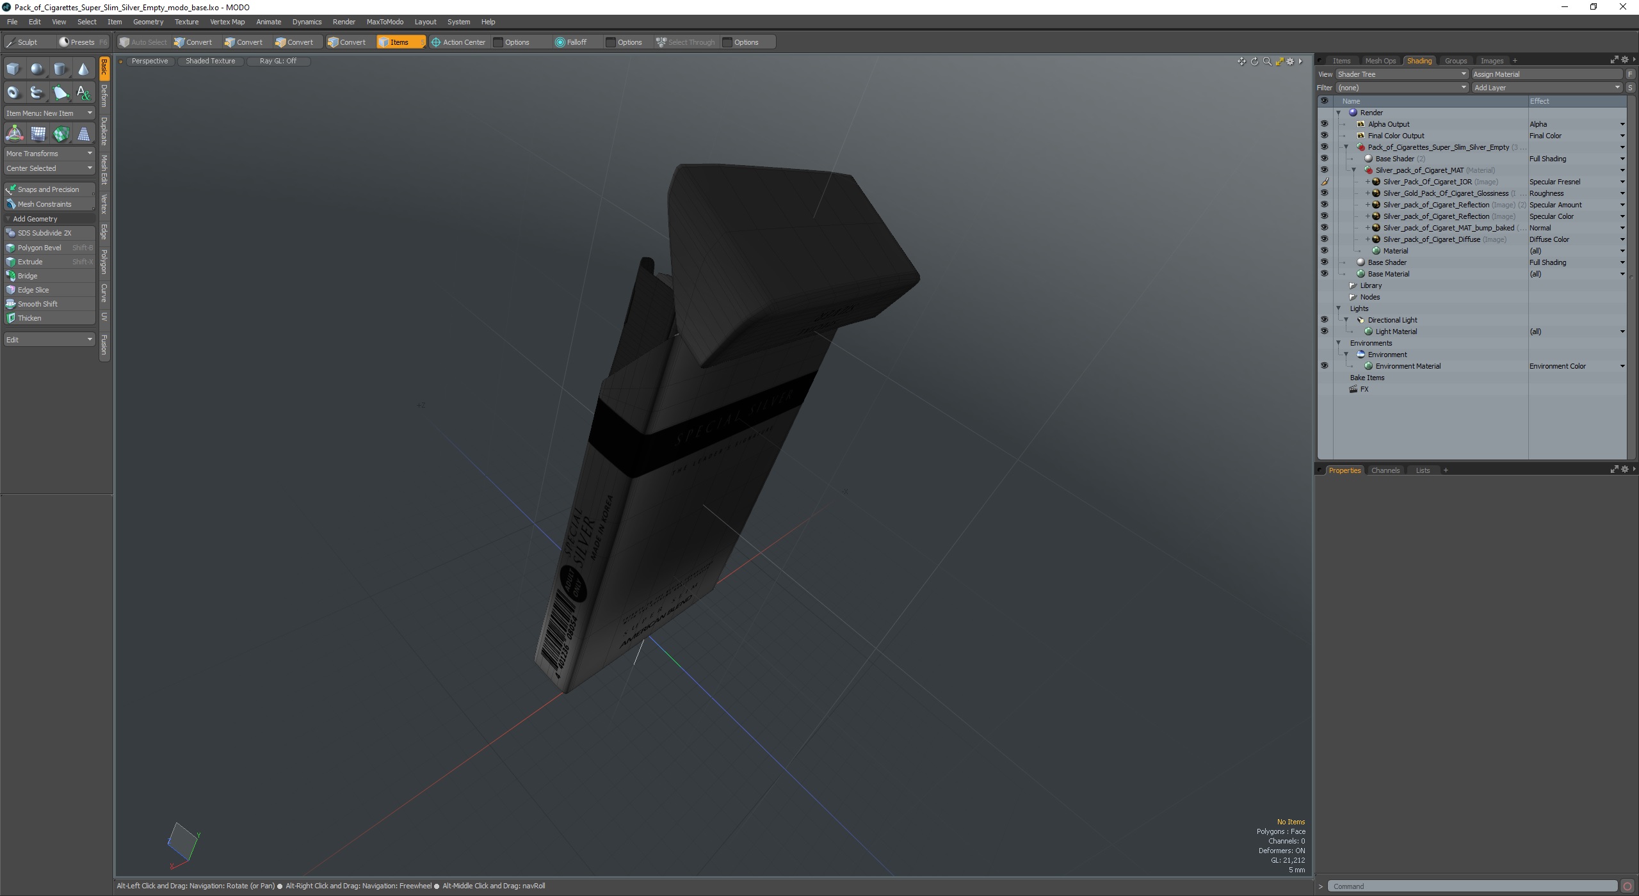The width and height of the screenshot is (1639, 896).
Task: Select the Pen polygon tool
Action: tap(60, 93)
